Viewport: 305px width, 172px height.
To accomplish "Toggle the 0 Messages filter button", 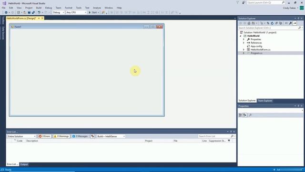I will (80, 136).
